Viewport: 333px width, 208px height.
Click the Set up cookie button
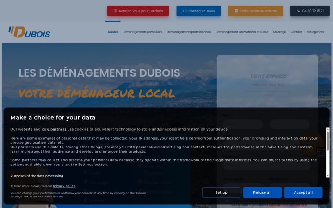221,192
